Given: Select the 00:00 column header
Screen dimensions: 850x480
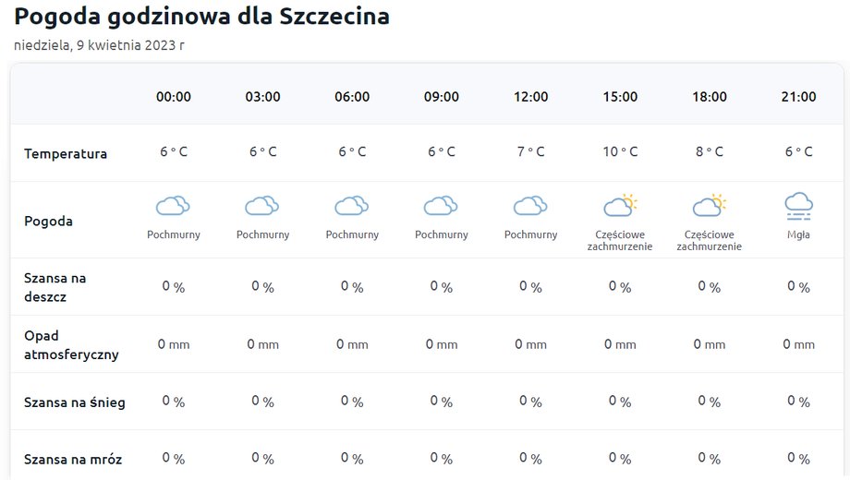Looking at the screenshot, I should 174,97.
